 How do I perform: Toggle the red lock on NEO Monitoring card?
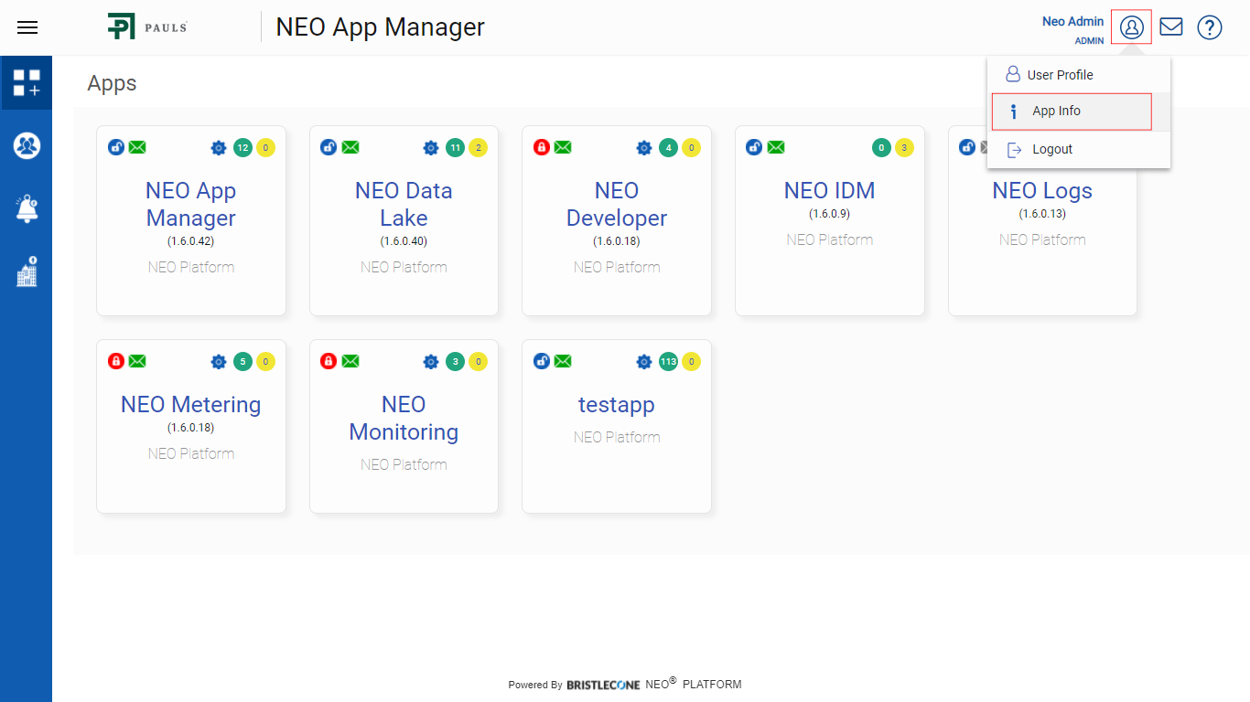tap(329, 361)
